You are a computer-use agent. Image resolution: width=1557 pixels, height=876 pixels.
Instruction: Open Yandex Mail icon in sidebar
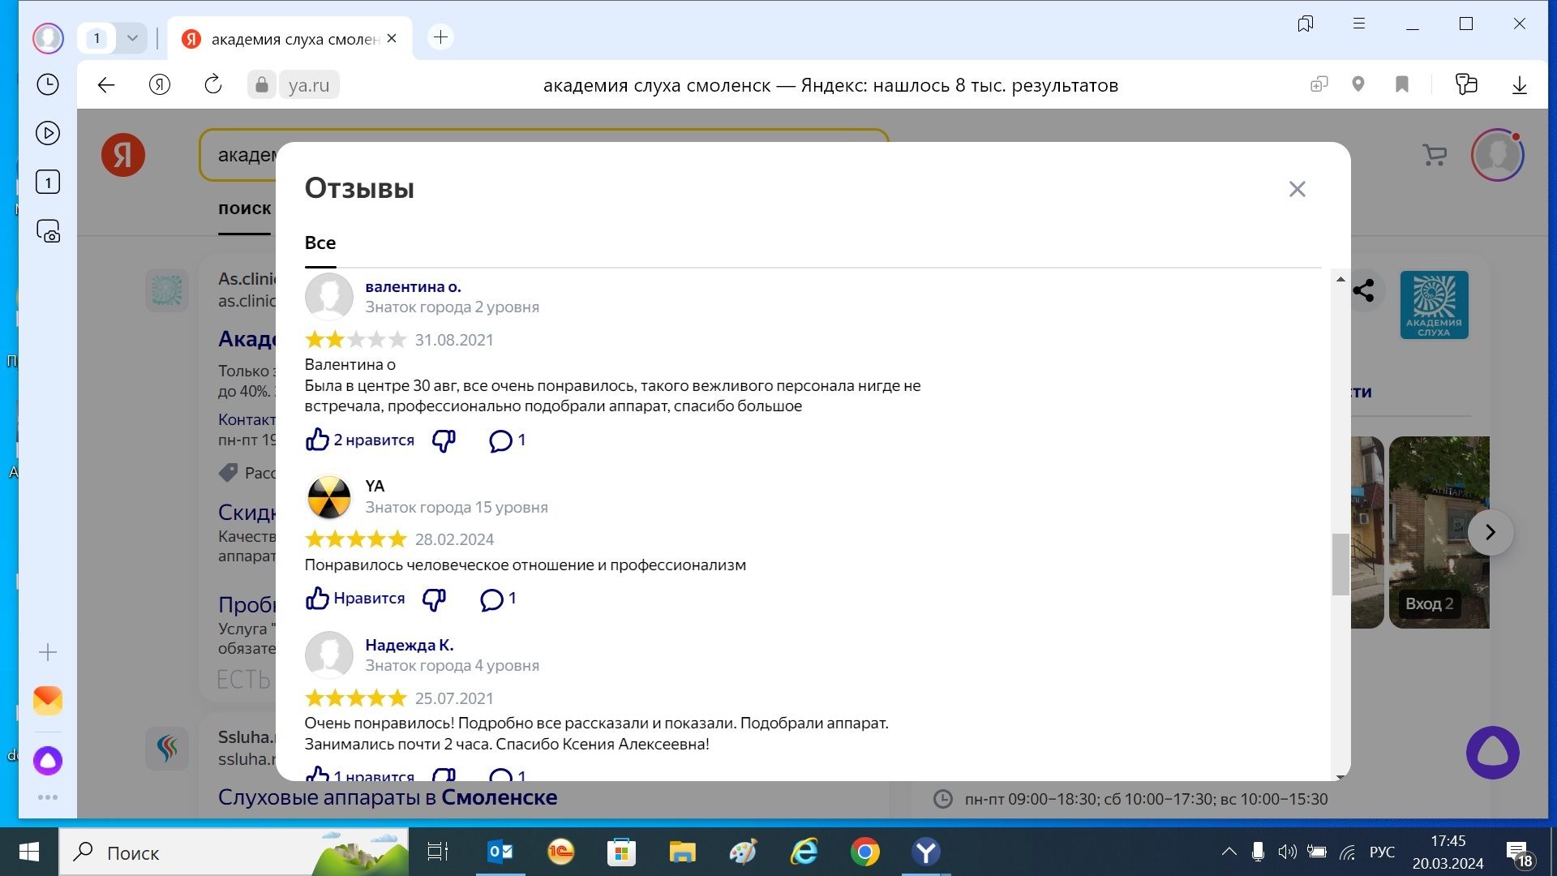(x=48, y=700)
